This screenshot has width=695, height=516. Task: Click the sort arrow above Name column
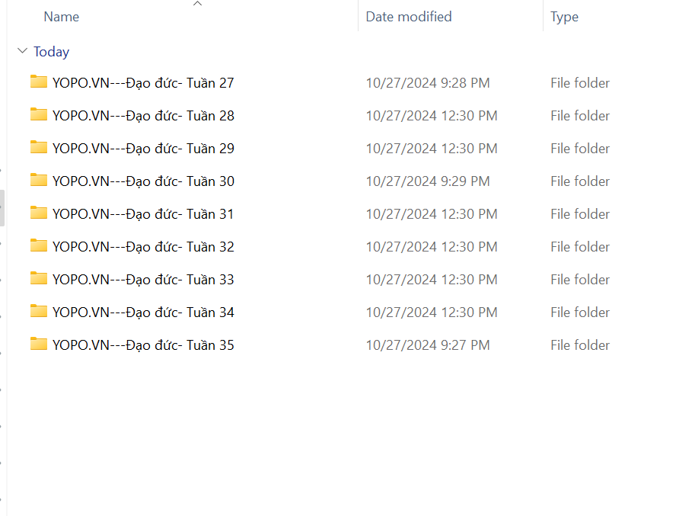pos(198,5)
